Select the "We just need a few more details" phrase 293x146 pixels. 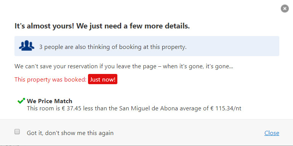(133, 26)
